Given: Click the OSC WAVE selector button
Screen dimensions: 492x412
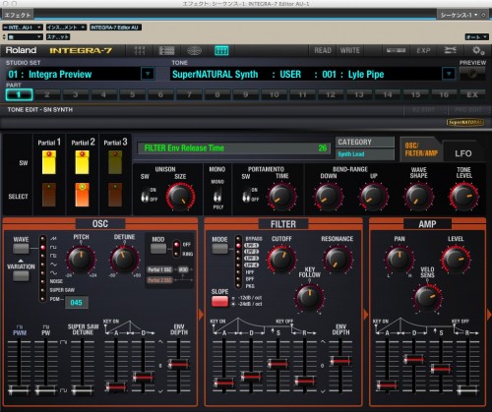Looking at the screenshot, I should click(21, 249).
